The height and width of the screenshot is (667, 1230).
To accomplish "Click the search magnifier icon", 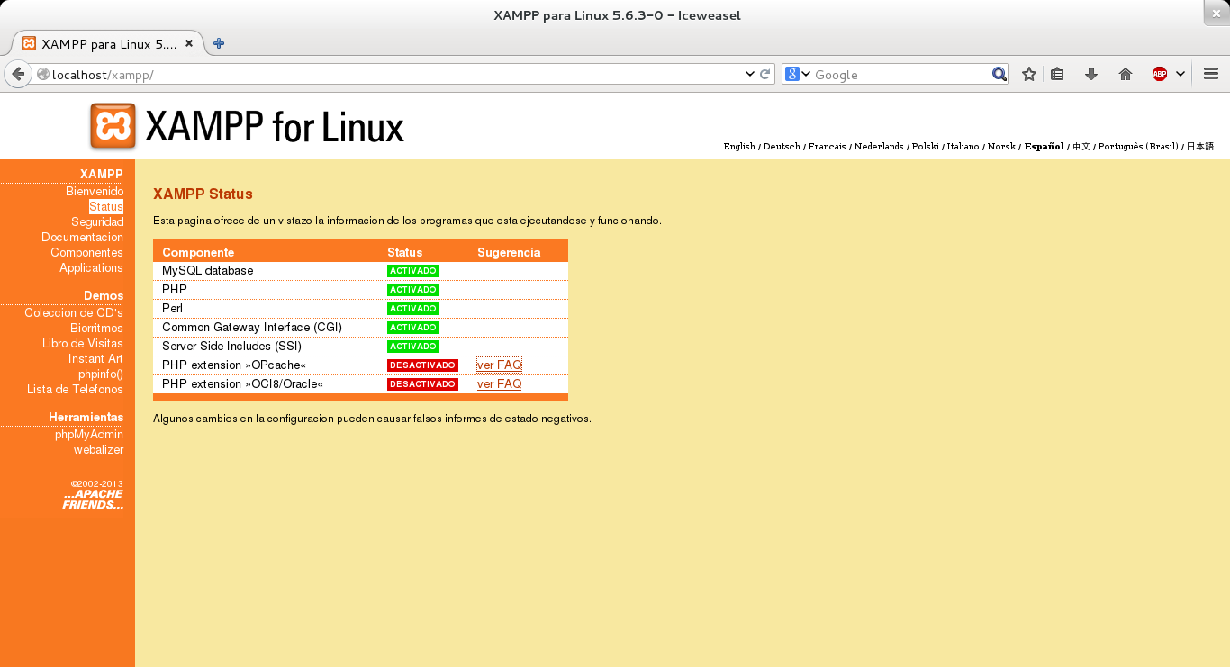I will 999,74.
